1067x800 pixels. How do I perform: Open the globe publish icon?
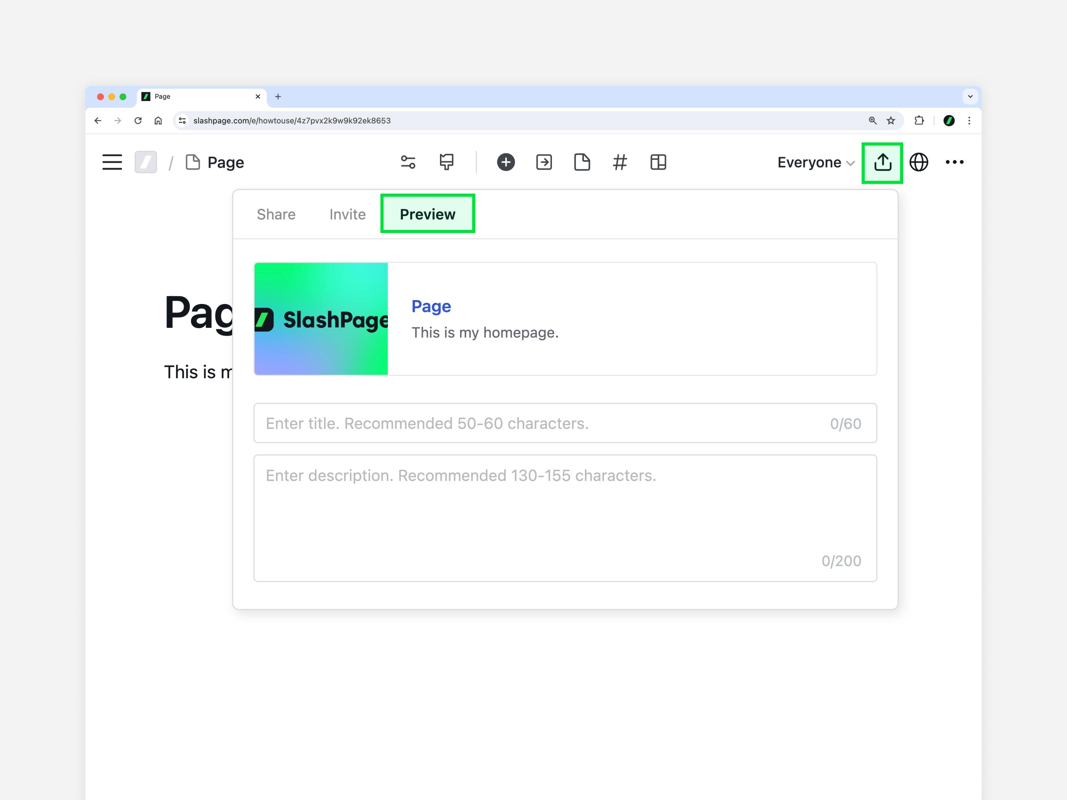click(x=918, y=162)
